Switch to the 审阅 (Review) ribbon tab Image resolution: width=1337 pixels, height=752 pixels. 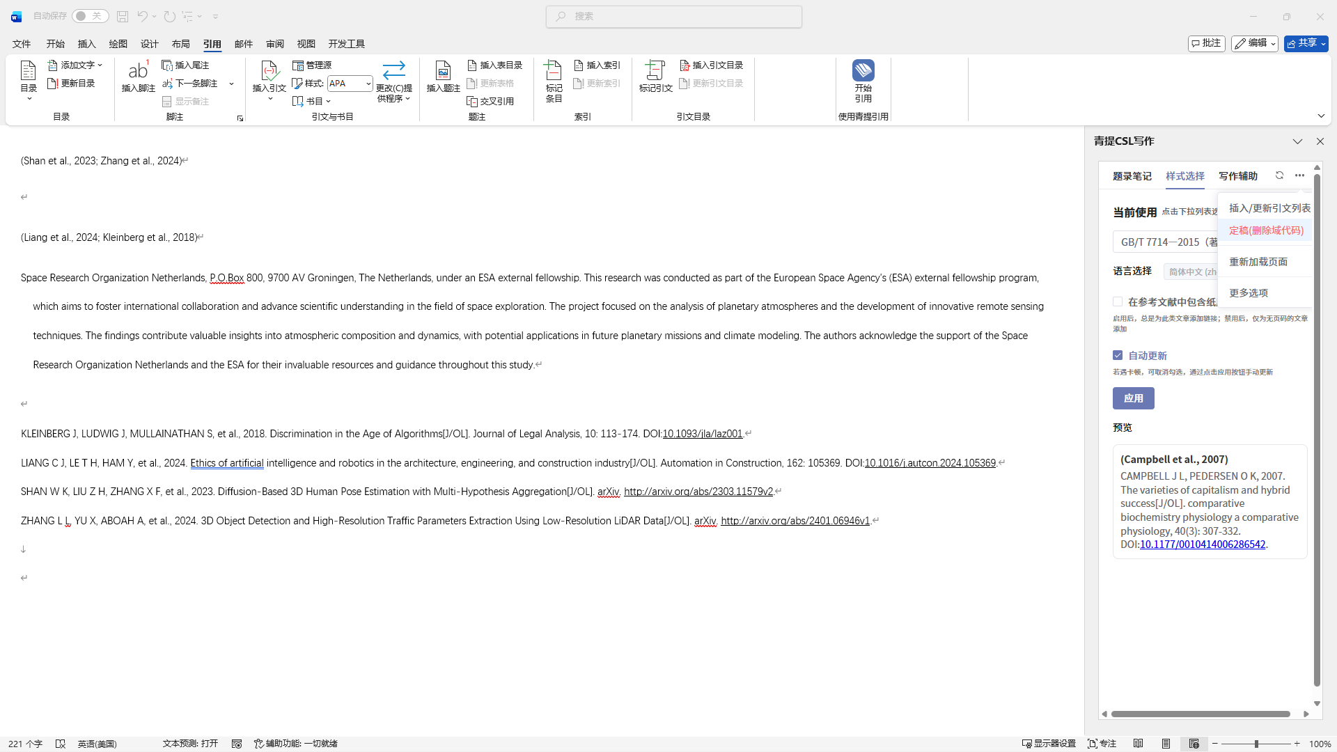(x=274, y=44)
